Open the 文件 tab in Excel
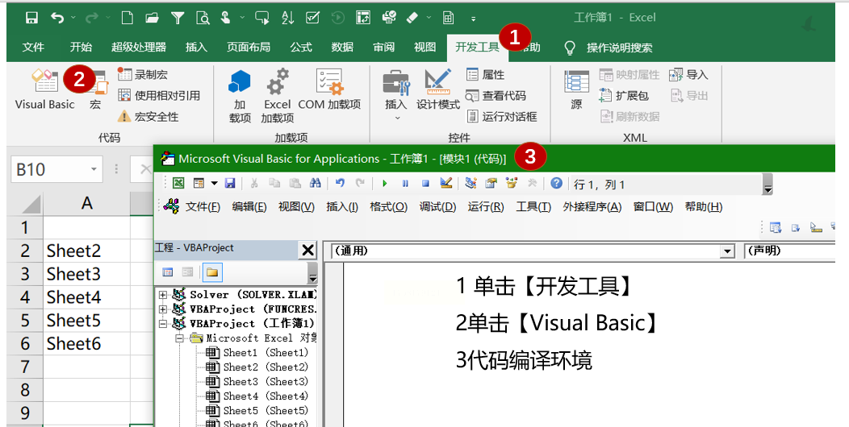 tap(33, 48)
